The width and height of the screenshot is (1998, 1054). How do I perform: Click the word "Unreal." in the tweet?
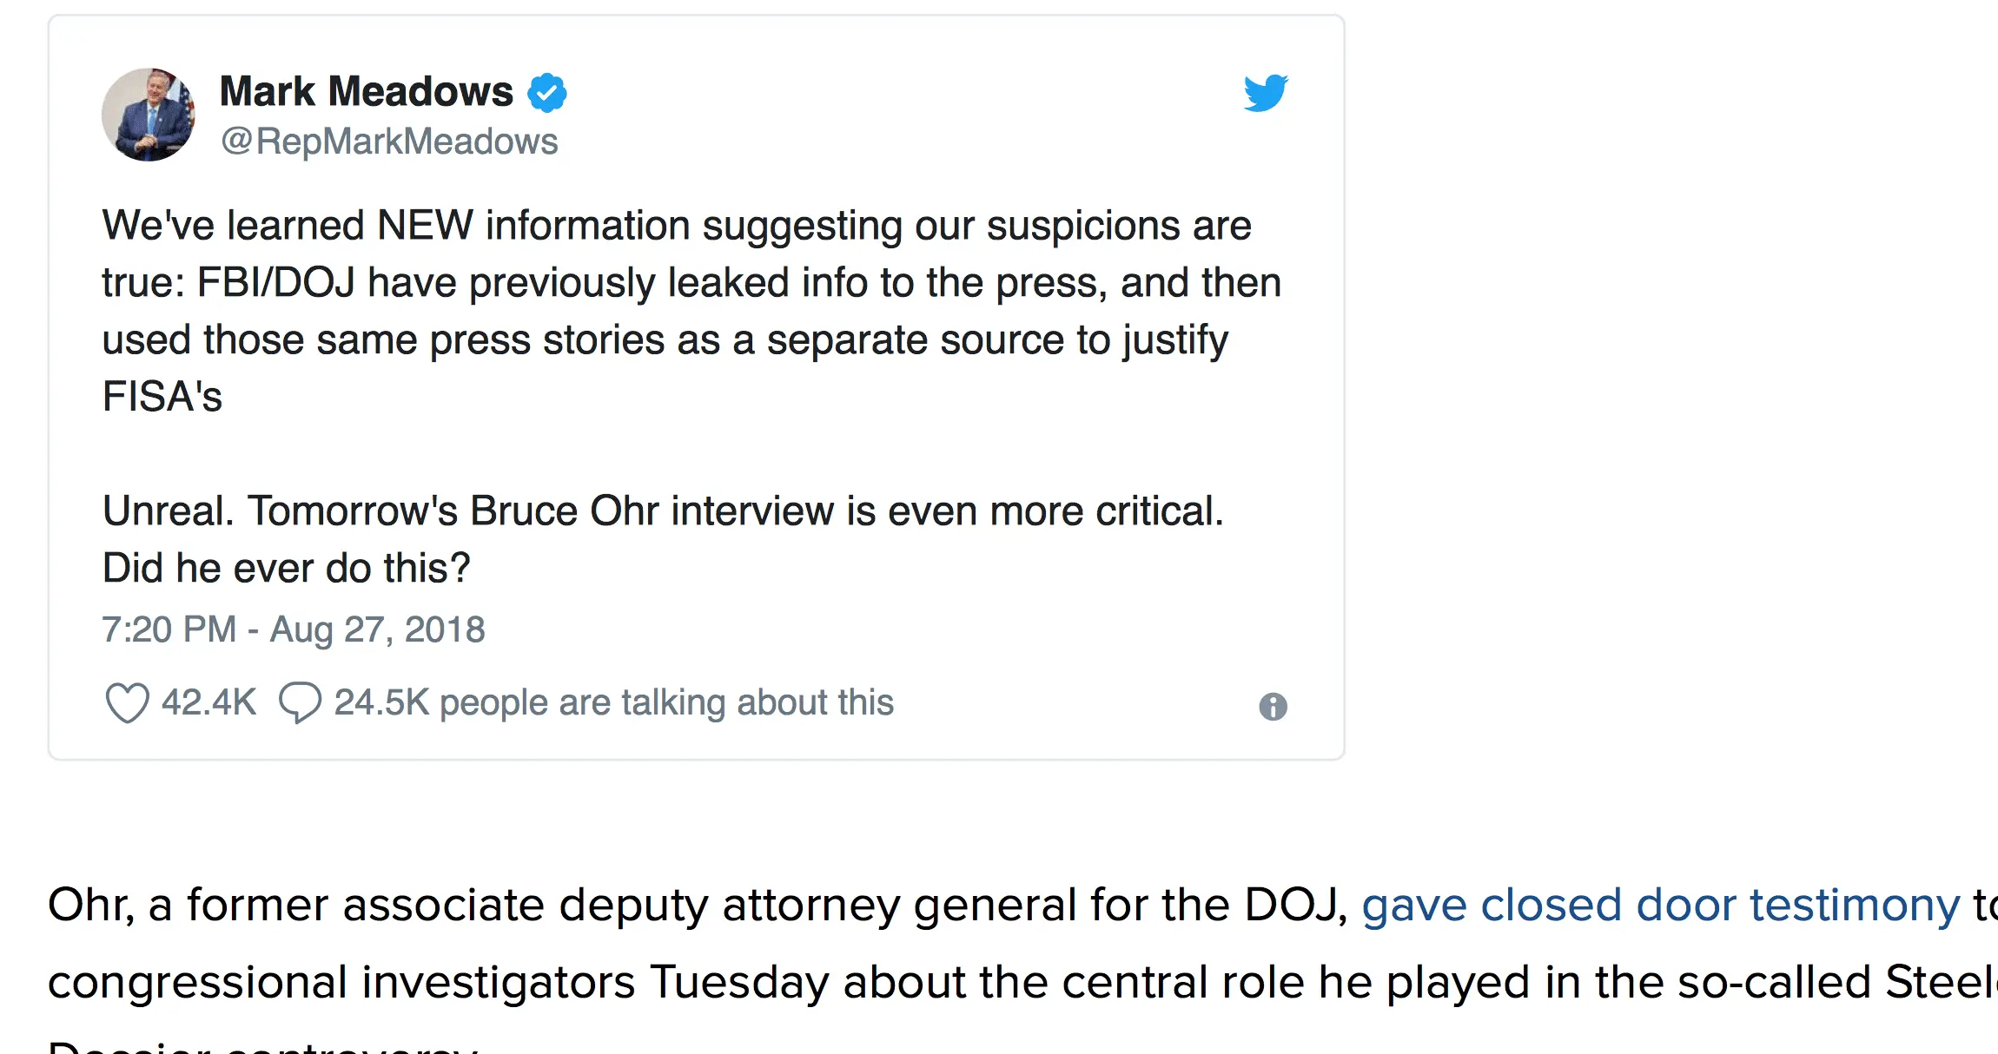point(169,511)
